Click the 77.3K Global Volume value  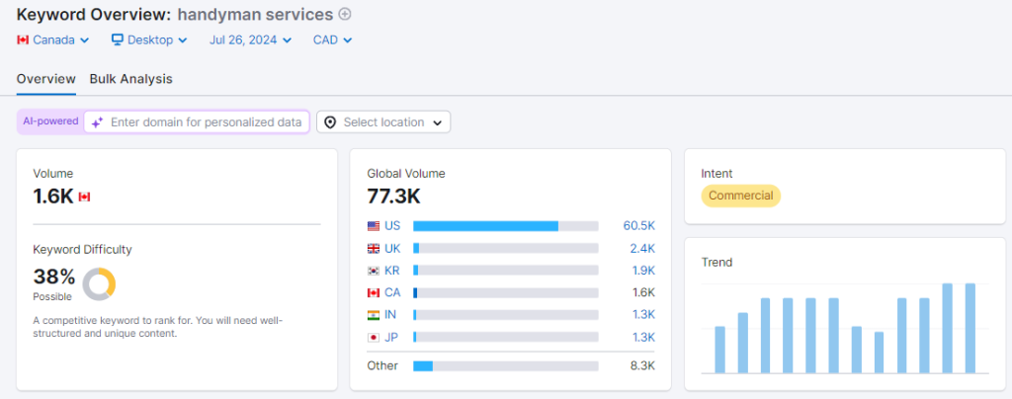point(393,196)
